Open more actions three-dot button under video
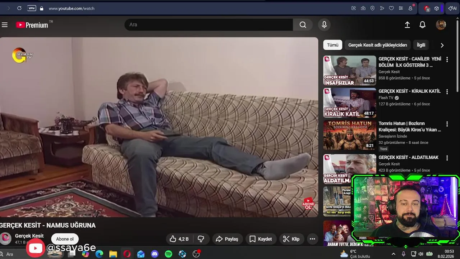The height and width of the screenshot is (259, 460). point(312,239)
